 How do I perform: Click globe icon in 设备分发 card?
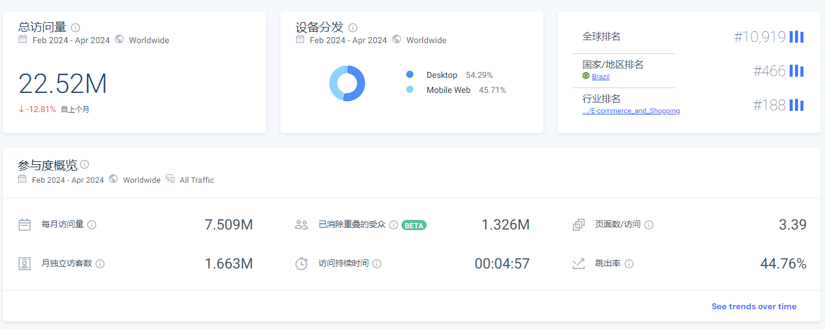point(397,40)
